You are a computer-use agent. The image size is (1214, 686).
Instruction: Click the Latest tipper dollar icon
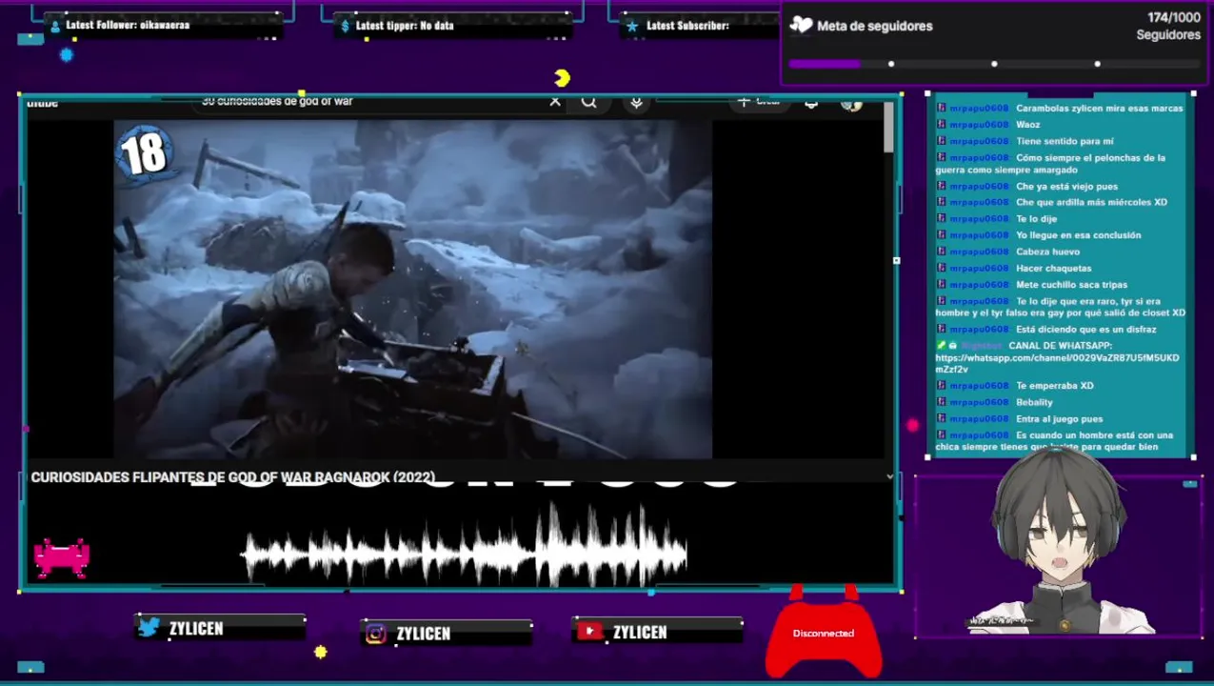pyautogui.click(x=345, y=26)
